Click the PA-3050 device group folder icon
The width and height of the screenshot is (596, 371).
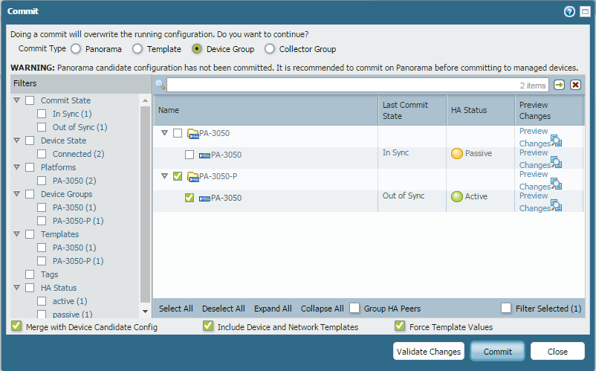(193, 134)
